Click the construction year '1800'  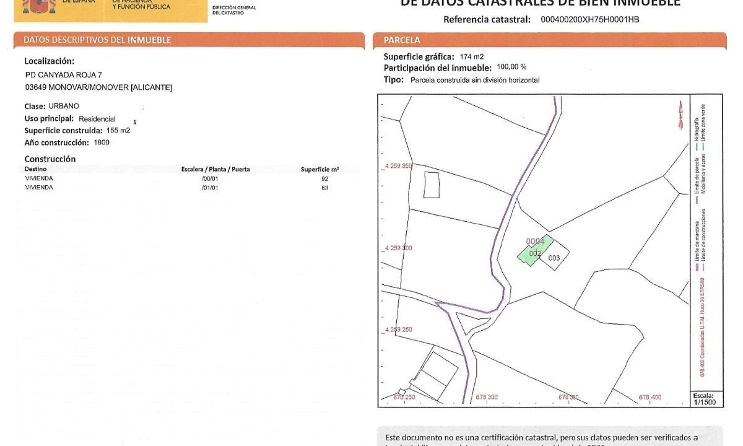(102, 142)
